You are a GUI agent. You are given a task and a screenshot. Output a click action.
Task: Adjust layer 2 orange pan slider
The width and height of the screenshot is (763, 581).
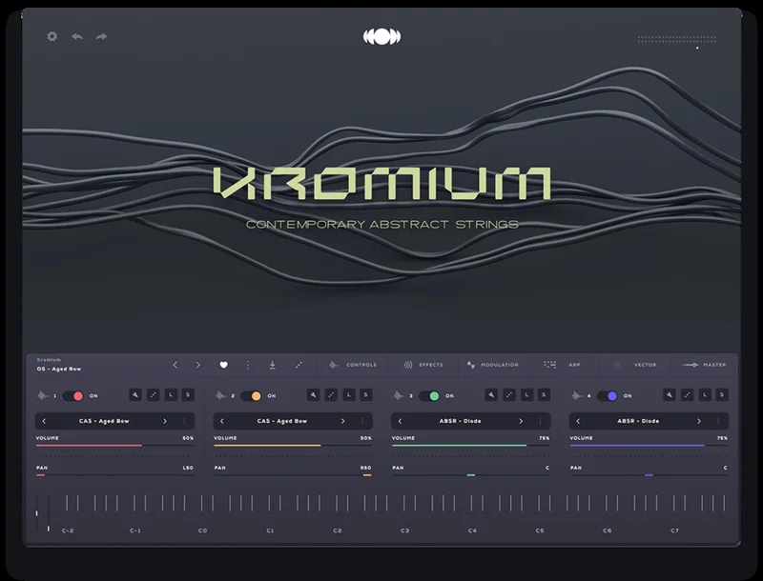(x=293, y=475)
